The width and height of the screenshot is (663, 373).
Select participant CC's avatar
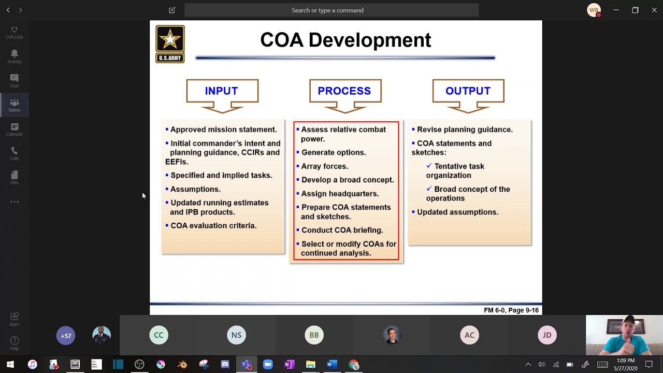point(158,335)
